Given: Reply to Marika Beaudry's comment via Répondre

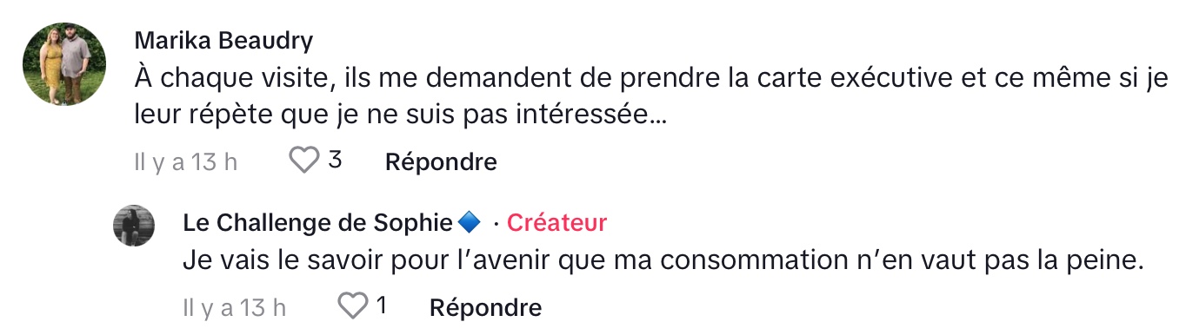Looking at the screenshot, I should pos(441,161).
